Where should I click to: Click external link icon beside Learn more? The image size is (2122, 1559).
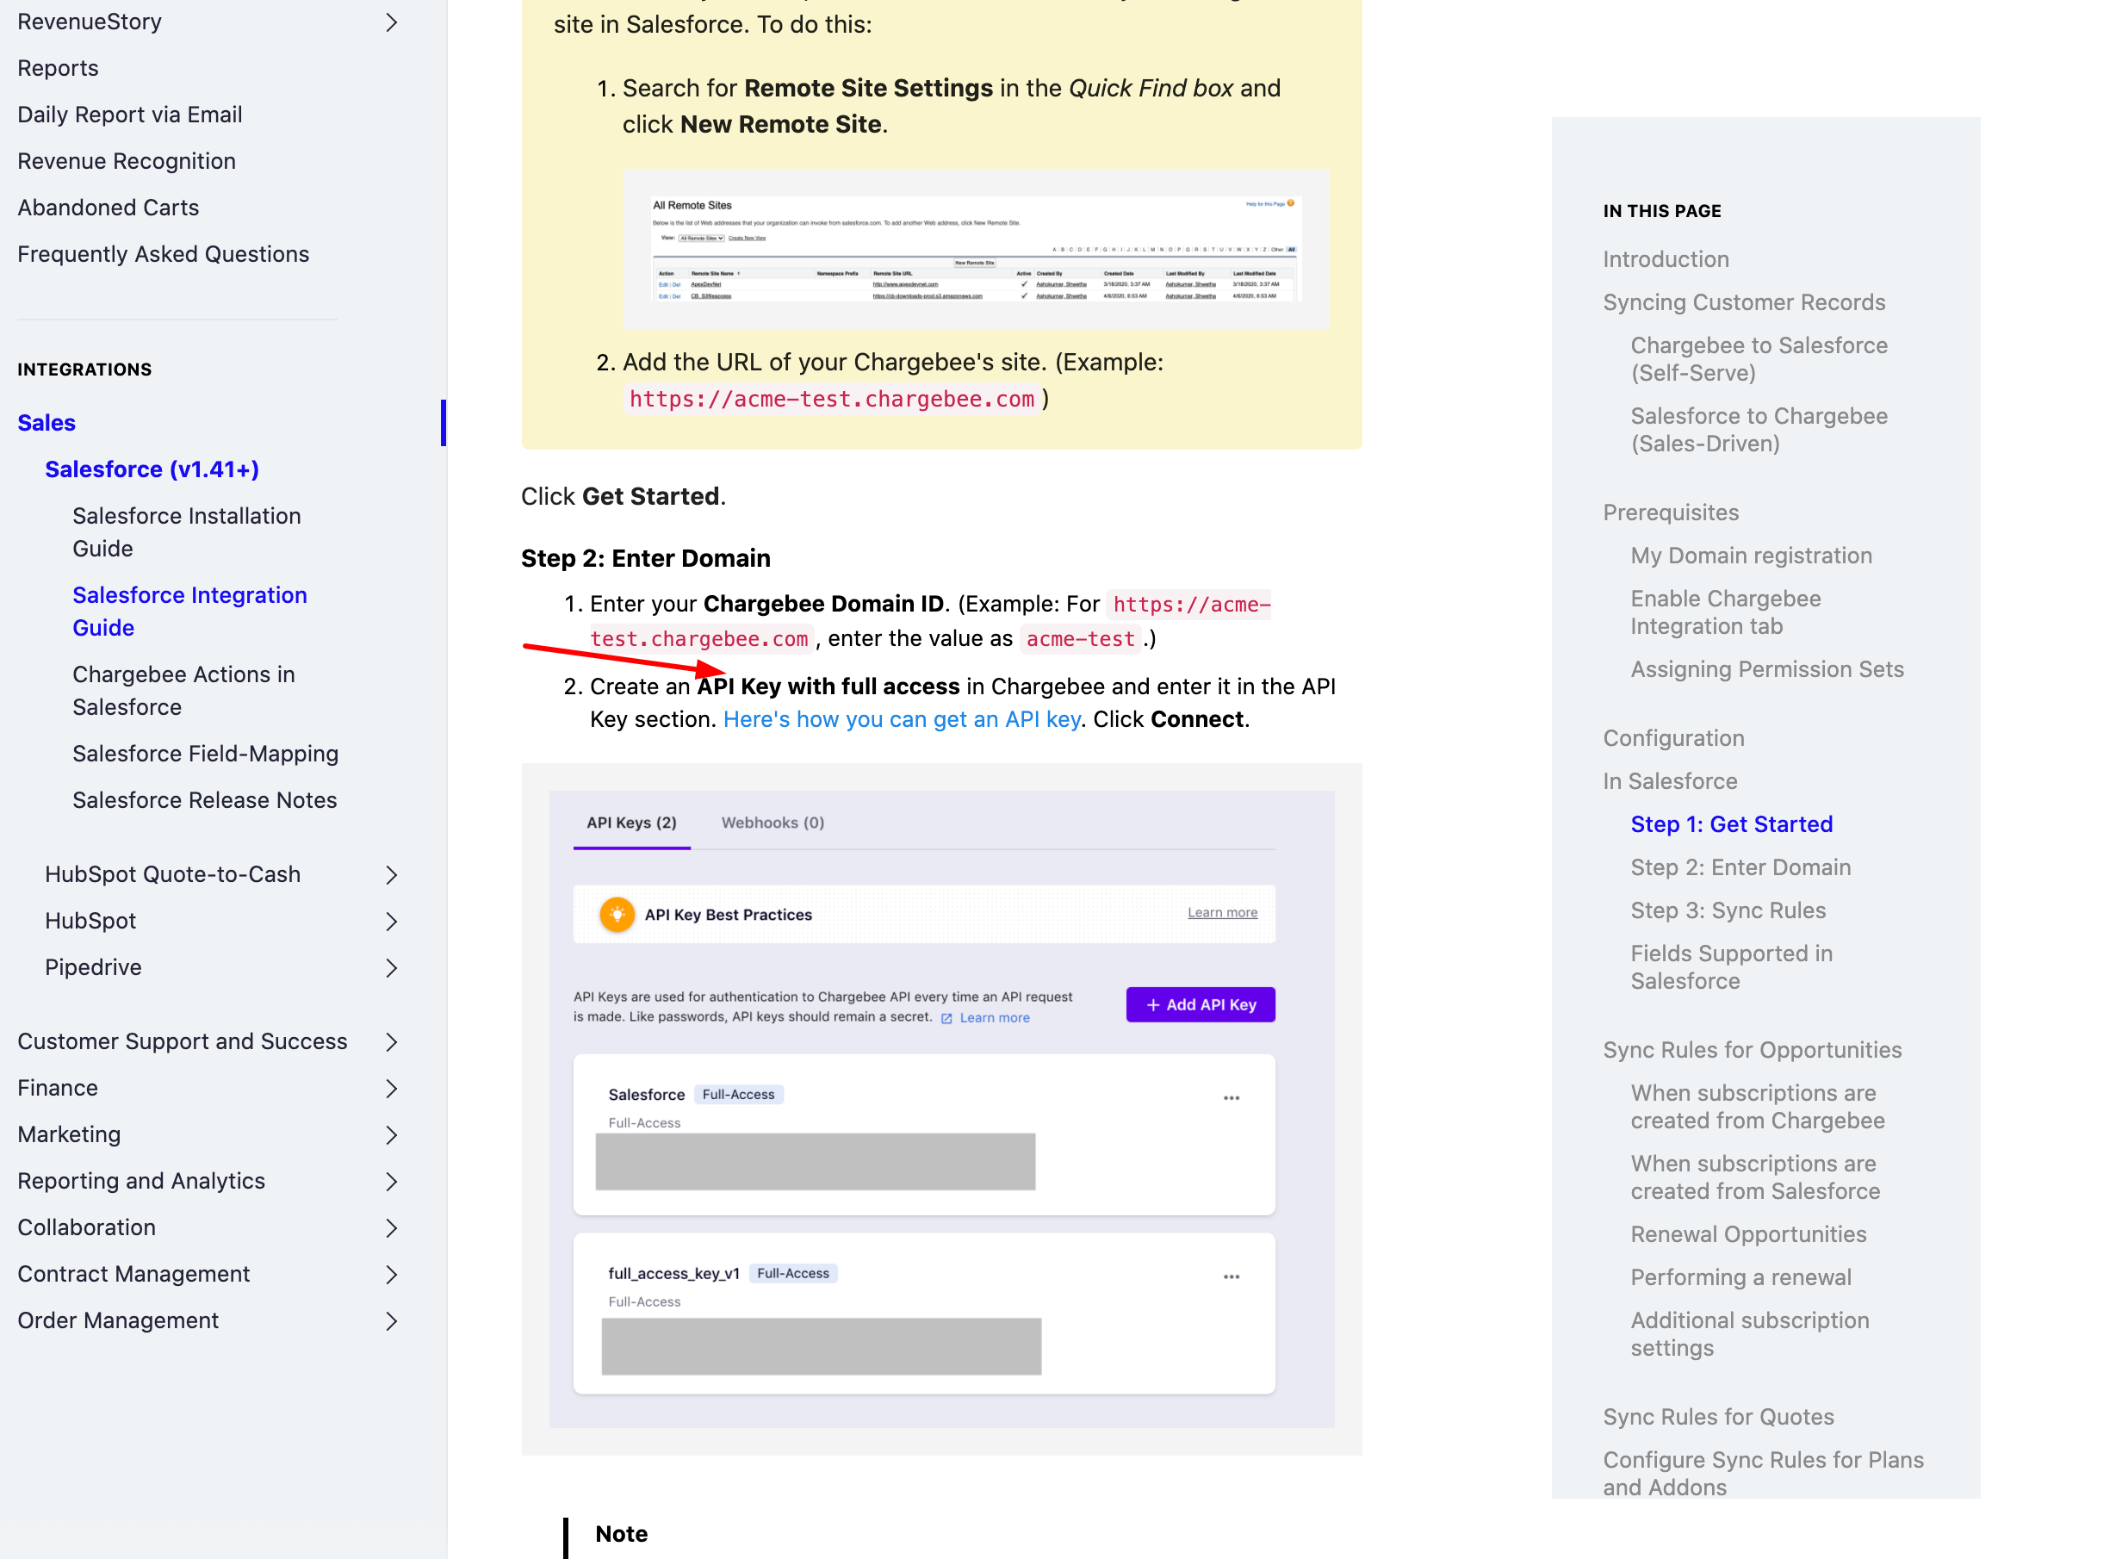click(946, 1018)
